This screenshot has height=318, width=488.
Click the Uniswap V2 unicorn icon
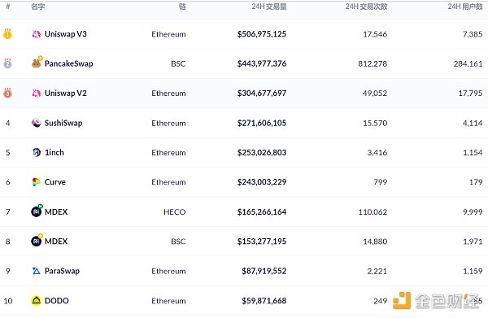[x=37, y=93]
